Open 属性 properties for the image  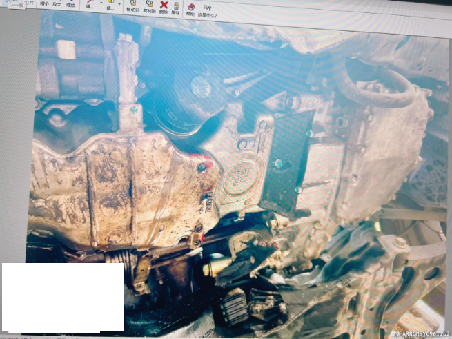pyautogui.click(x=176, y=8)
